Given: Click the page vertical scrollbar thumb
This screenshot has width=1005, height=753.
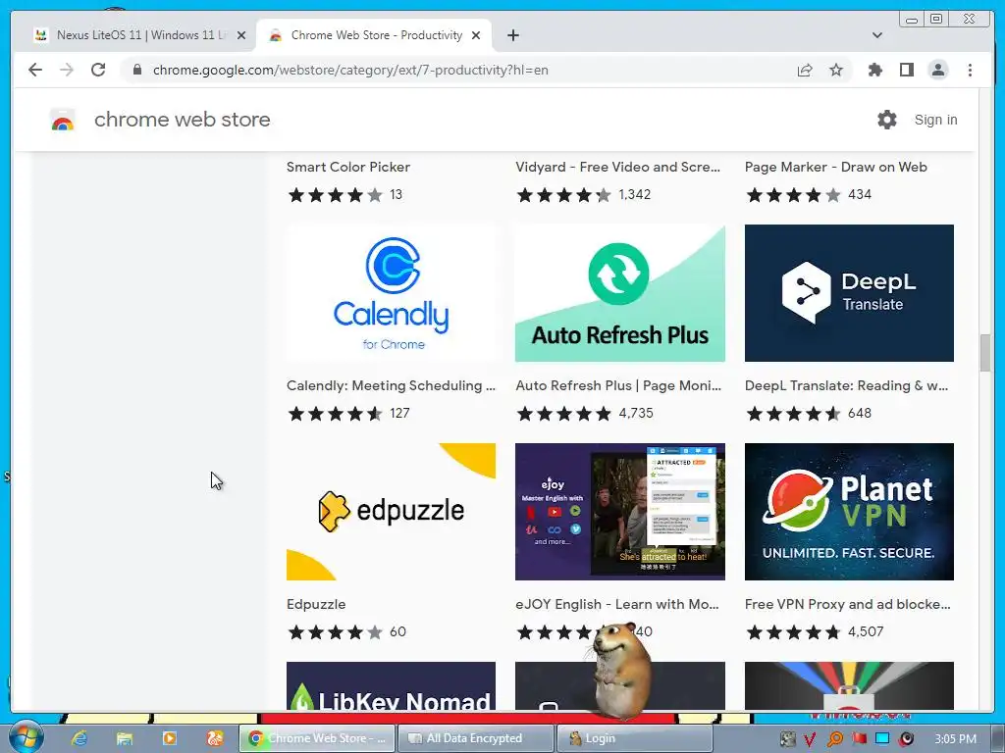Looking at the screenshot, I should 985,352.
